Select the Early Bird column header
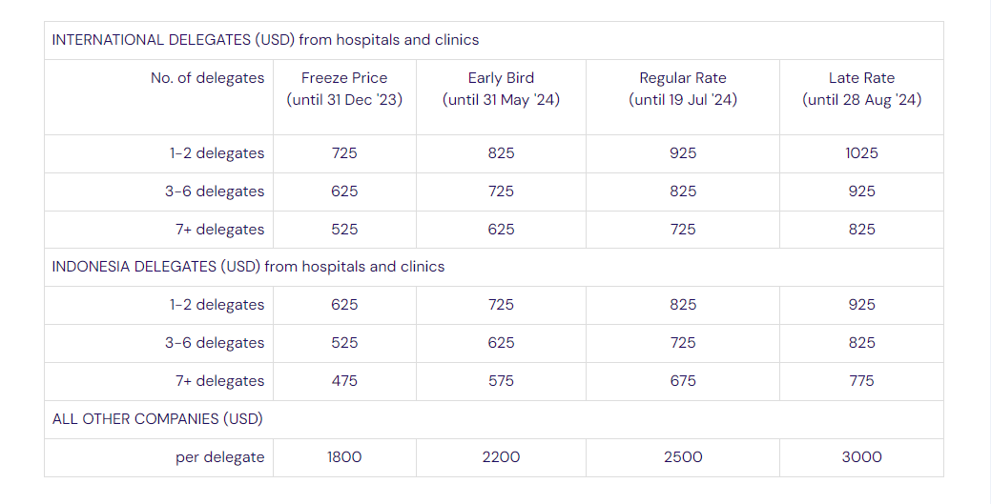 501,89
